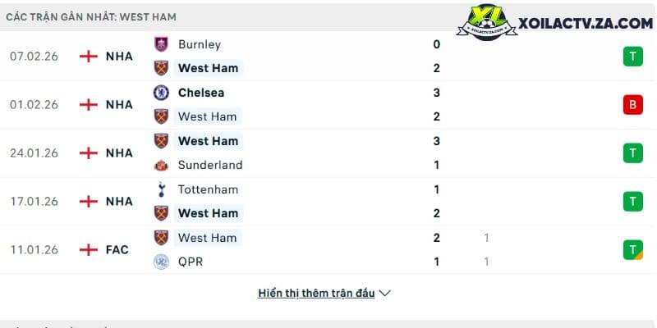This screenshot has width=657, height=328.
Task: Click green T badge for Burnley match
Action: (x=632, y=57)
